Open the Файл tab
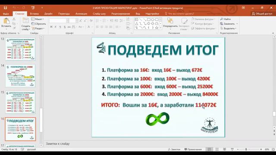The width and height of the screenshot is (276, 155). (x=6, y=14)
